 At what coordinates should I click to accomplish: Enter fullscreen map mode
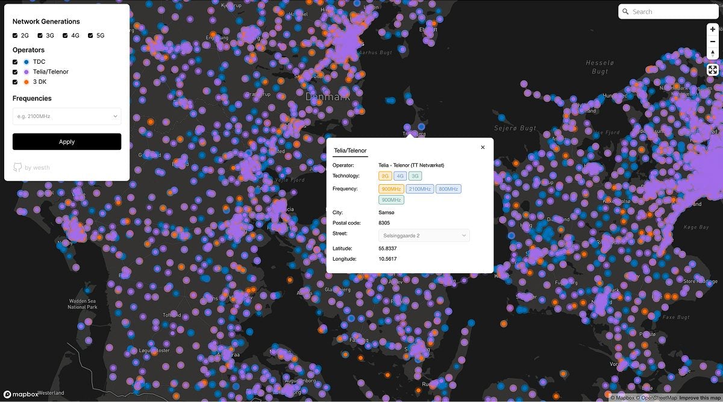coord(712,70)
